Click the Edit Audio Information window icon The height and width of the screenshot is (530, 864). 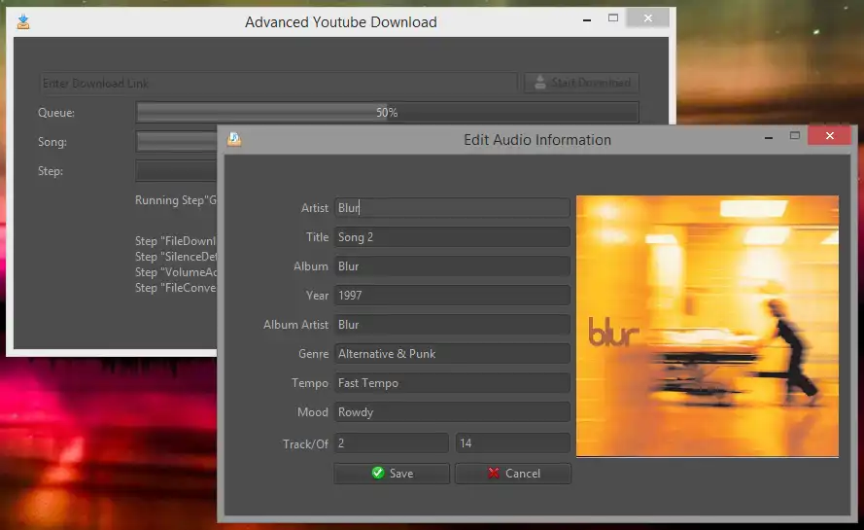click(234, 139)
